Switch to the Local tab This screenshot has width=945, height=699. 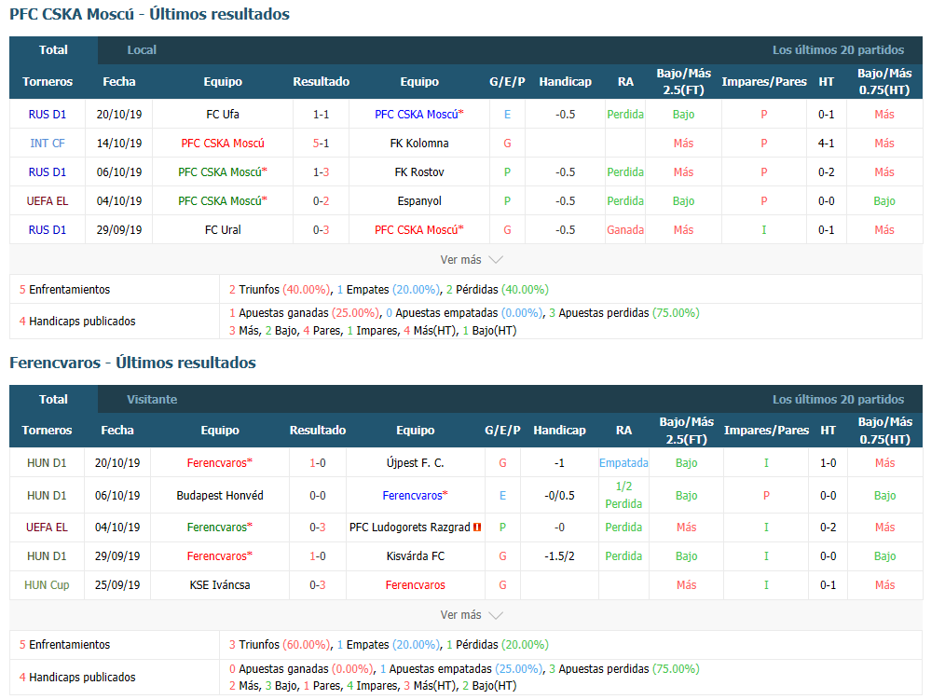coord(142,50)
